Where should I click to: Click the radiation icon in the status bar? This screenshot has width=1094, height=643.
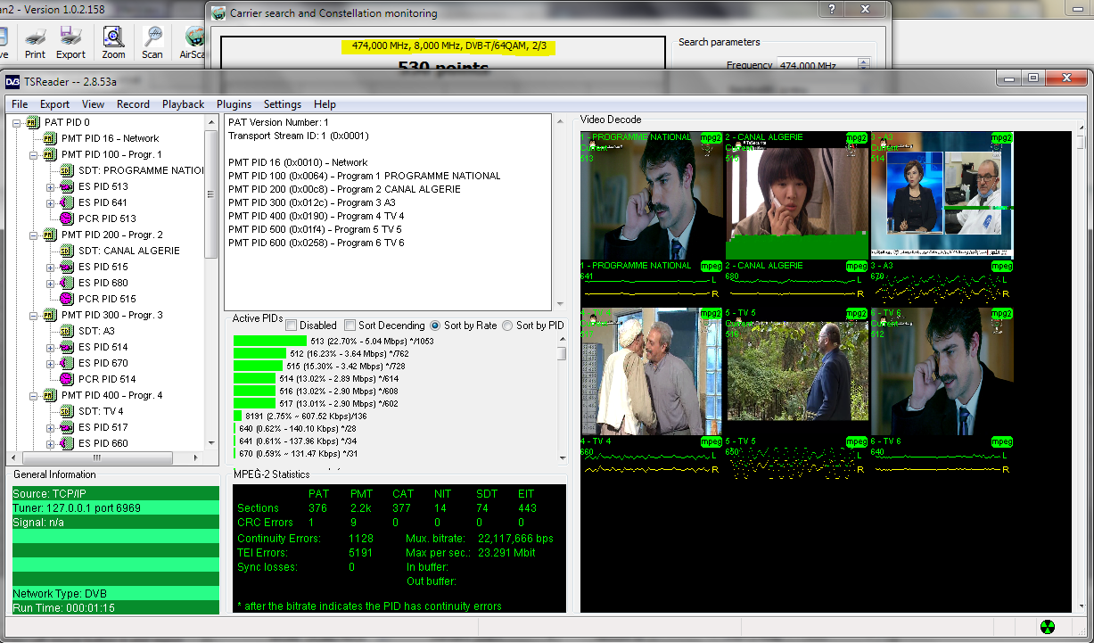click(x=1048, y=627)
